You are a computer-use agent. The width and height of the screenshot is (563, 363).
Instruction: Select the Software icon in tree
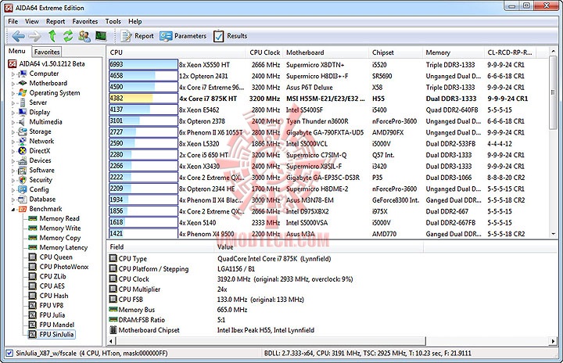22,170
